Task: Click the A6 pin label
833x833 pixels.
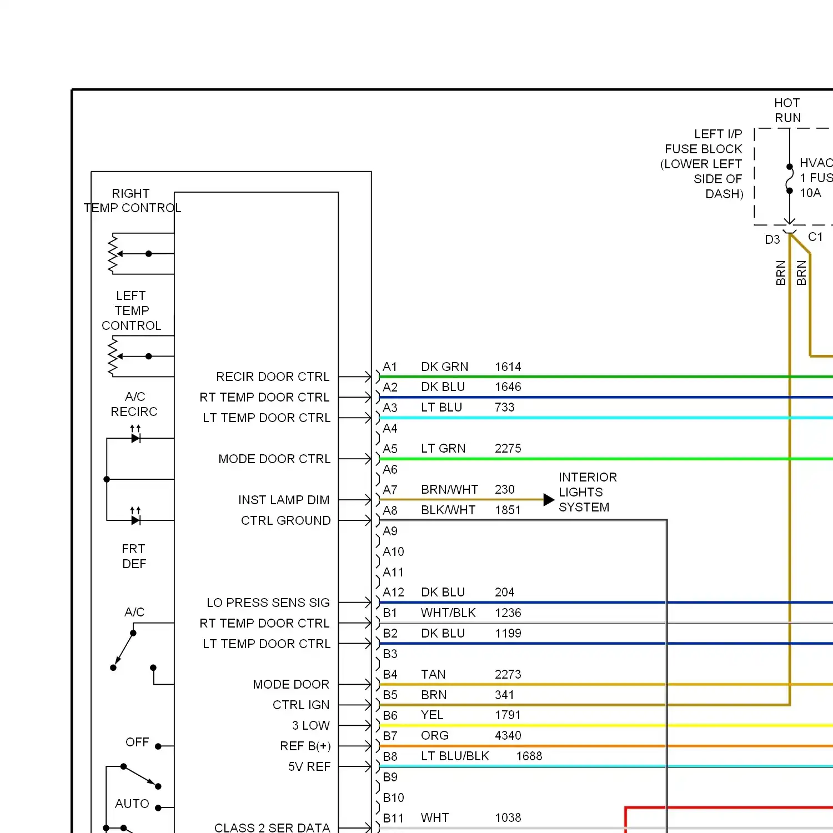Action: point(390,469)
